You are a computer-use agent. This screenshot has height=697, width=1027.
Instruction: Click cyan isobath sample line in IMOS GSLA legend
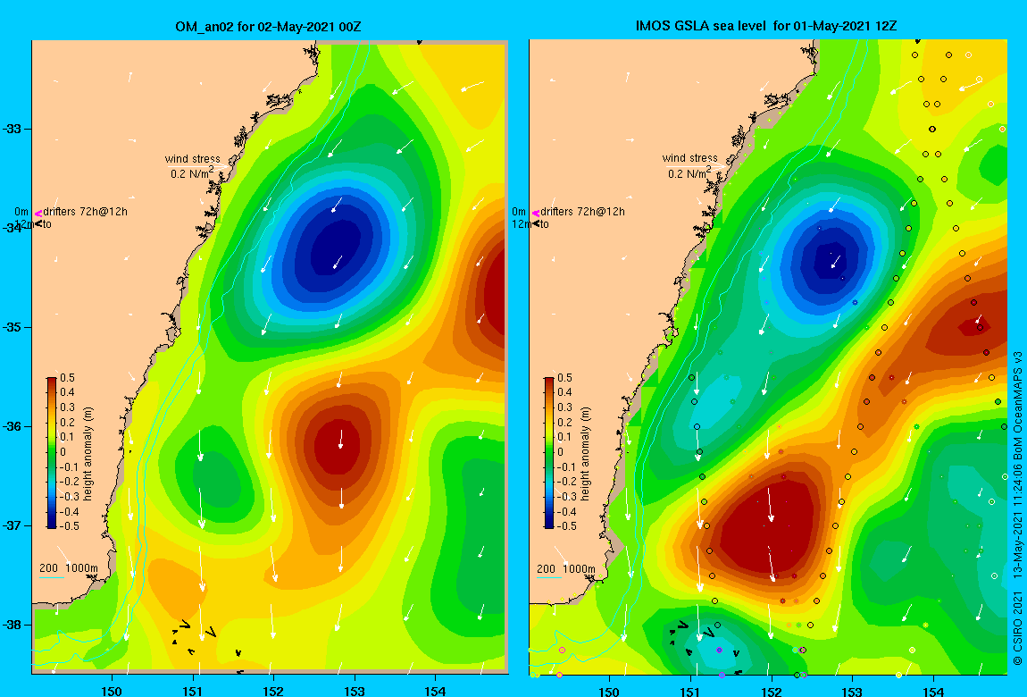point(549,577)
